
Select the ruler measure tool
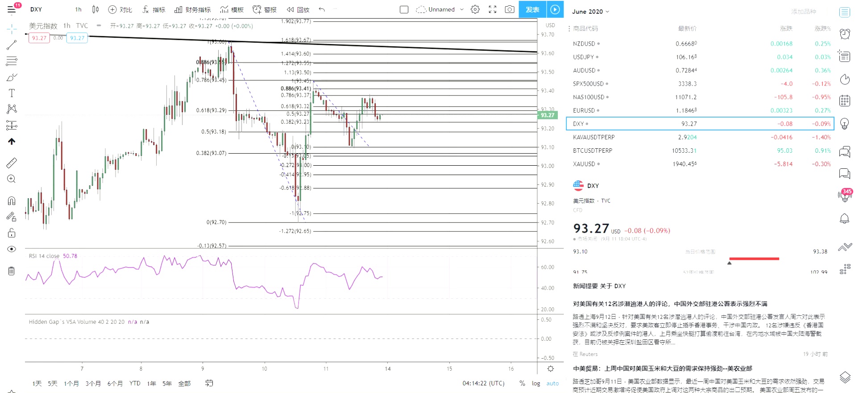[x=12, y=163]
